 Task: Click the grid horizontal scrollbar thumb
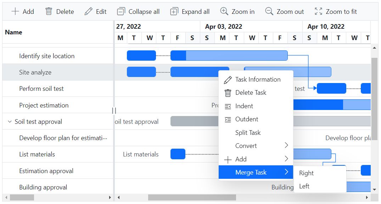22,197
